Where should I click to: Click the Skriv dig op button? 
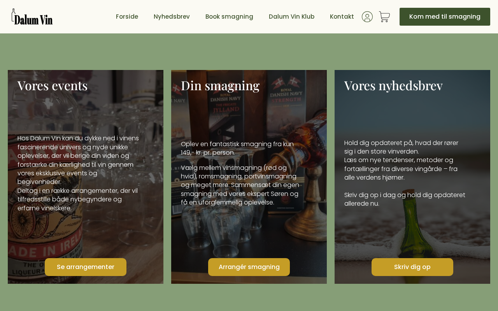(412, 267)
